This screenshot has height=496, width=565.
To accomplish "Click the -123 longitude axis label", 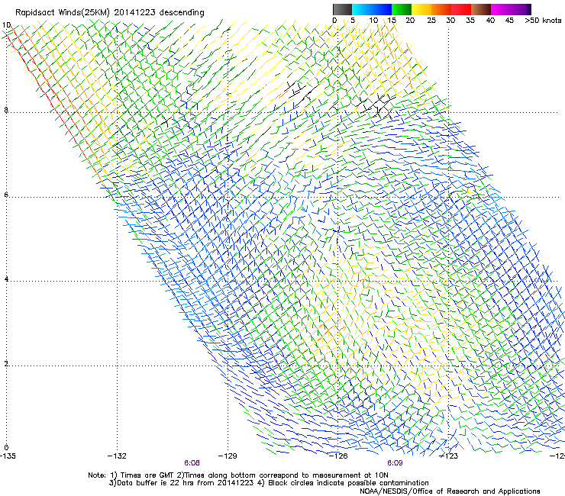I will coord(449,456).
